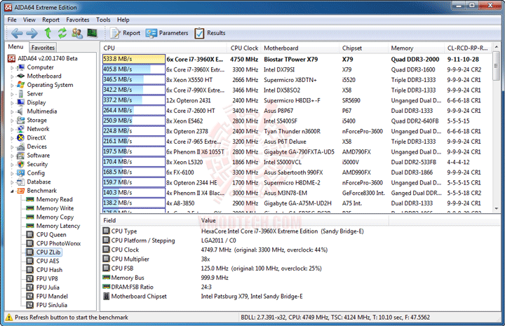Sort by the CPU Clock column header
This screenshot has width=505, height=326.
click(244, 48)
